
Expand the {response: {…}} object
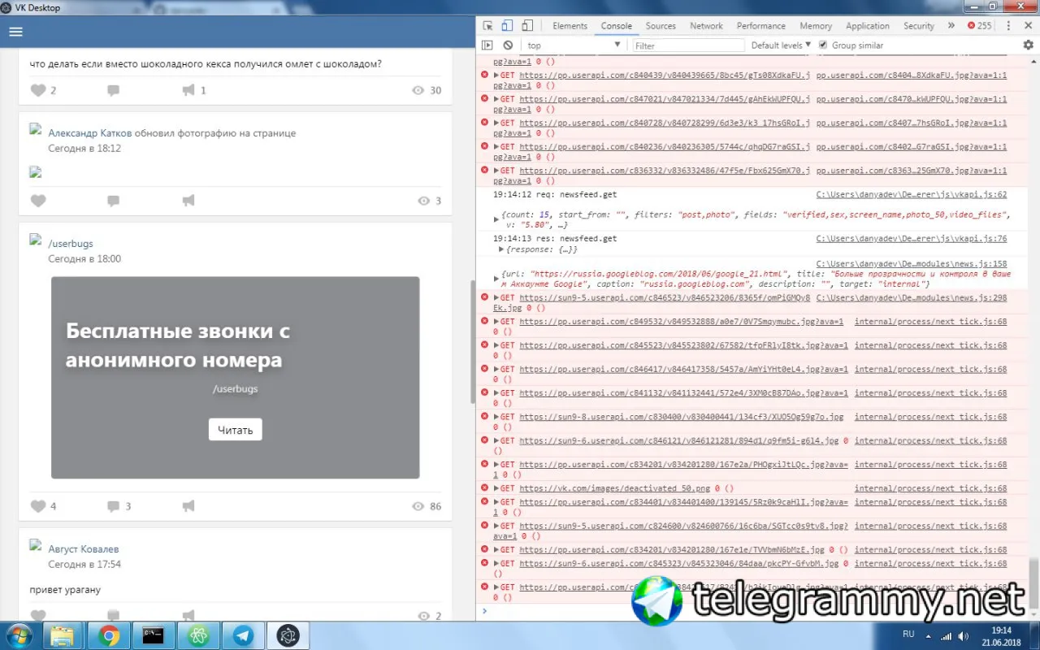(501, 249)
